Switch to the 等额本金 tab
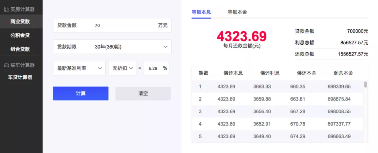Viewport: 378px width, 153px height. coord(237,12)
